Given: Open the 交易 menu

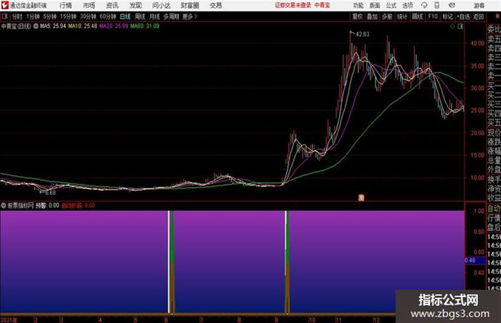Looking at the screenshot, I should coord(216,5).
